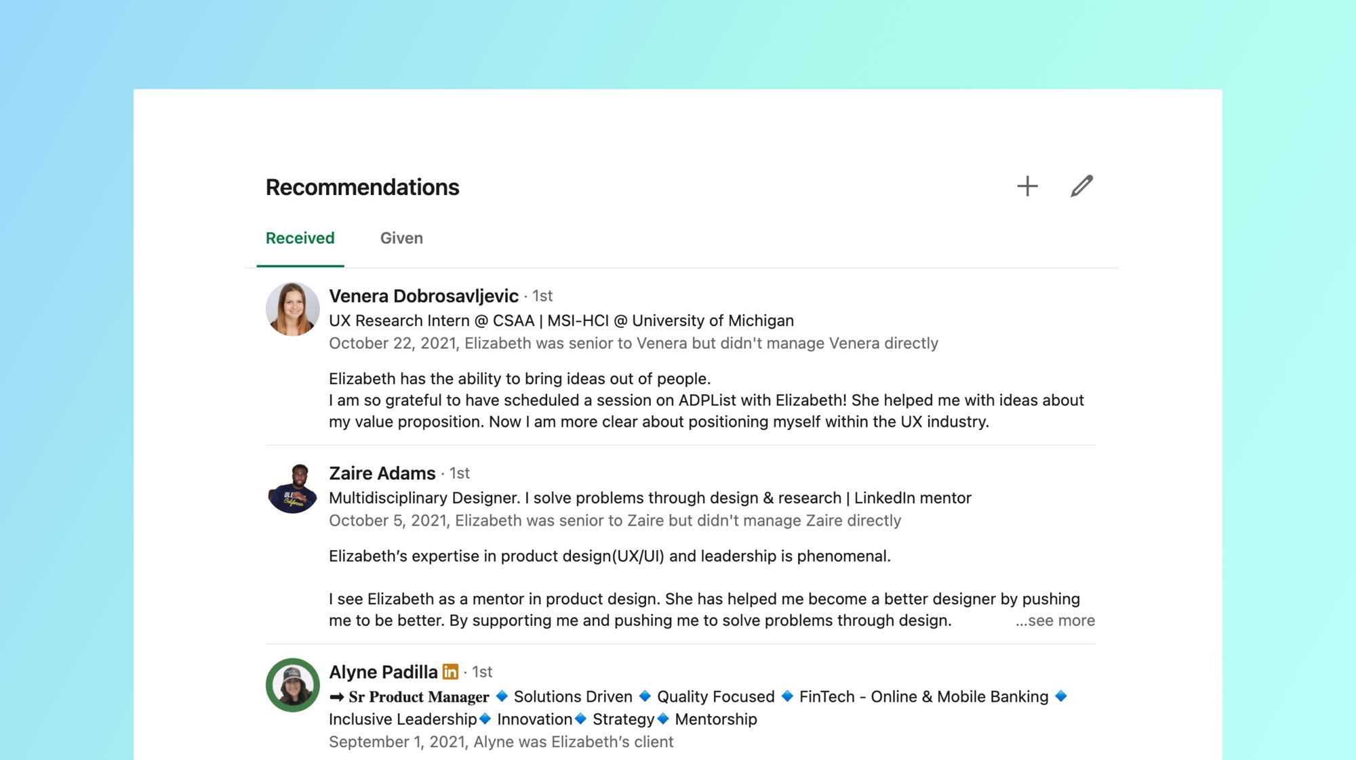The height and width of the screenshot is (760, 1356).
Task: Click Alyne Padilla profile picture
Action: click(x=292, y=683)
